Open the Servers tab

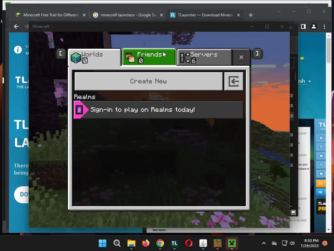click(x=204, y=57)
